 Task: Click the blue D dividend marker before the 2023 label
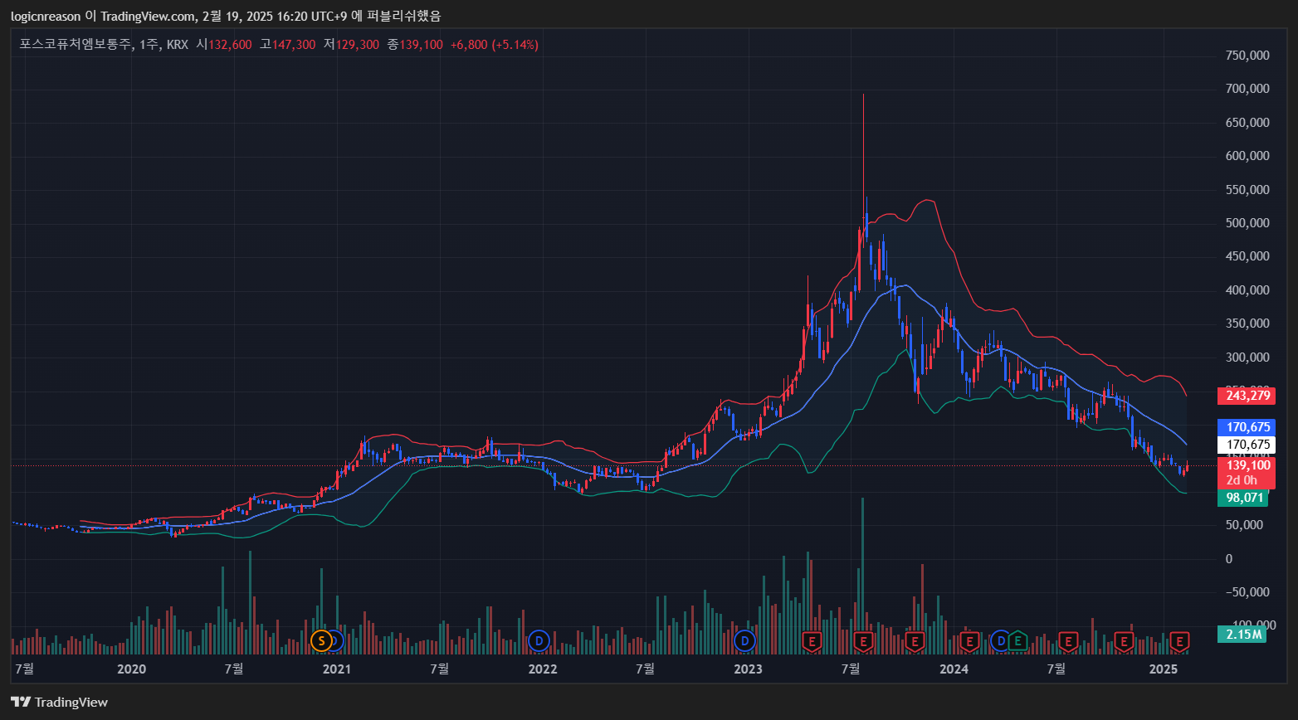[x=745, y=640]
